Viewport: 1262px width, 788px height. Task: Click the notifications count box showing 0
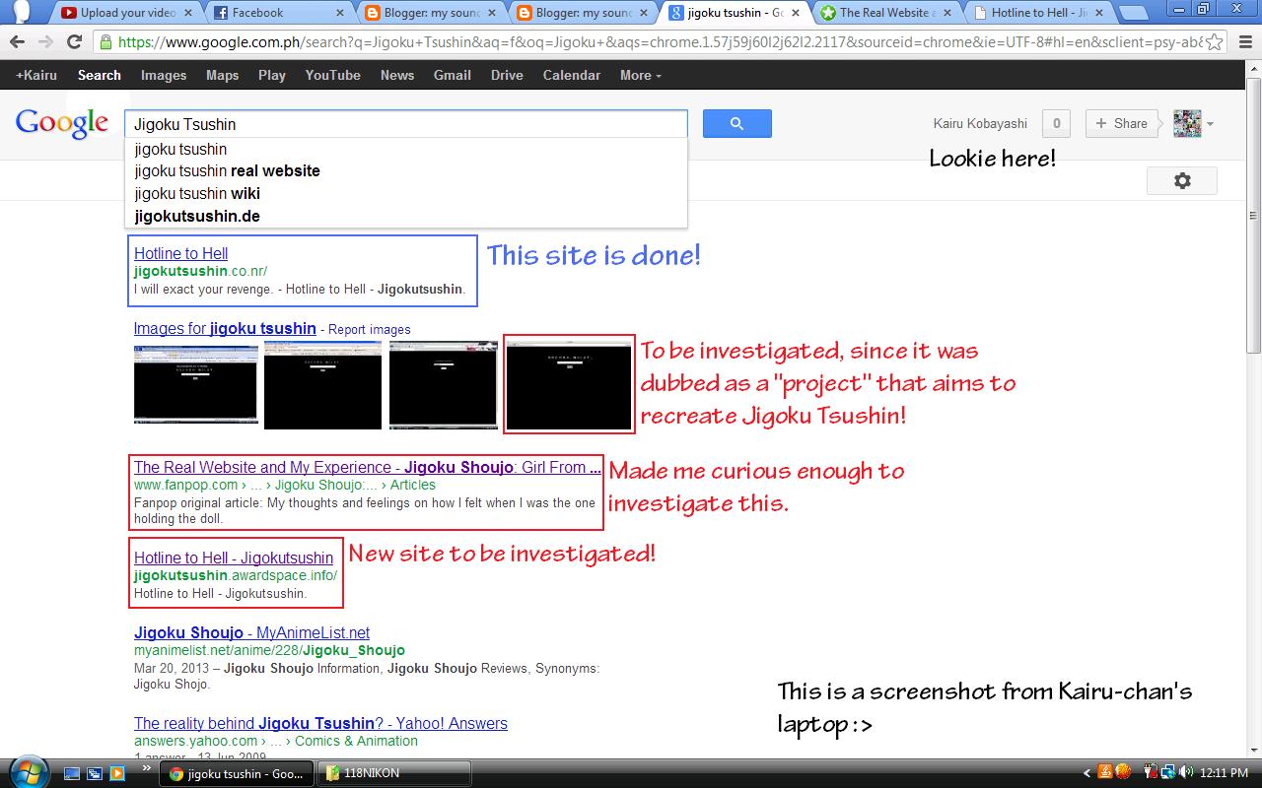click(1056, 124)
